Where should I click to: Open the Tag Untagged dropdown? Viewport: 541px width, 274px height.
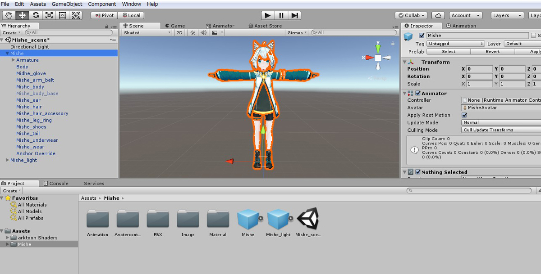(456, 44)
